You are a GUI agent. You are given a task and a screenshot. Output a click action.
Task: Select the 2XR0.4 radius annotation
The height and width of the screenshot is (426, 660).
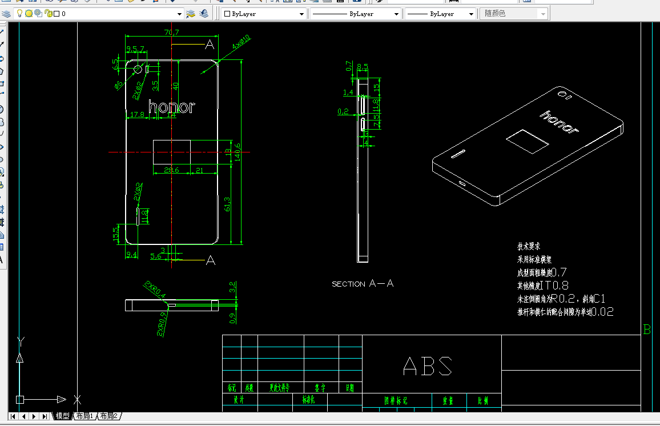point(155,290)
